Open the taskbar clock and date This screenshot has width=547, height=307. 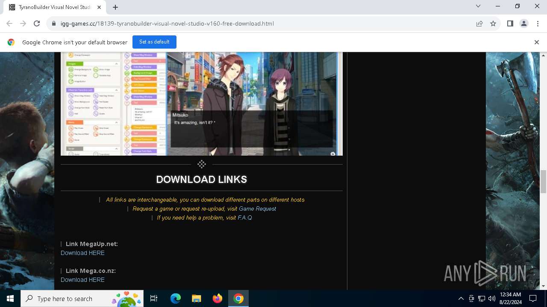click(510, 298)
